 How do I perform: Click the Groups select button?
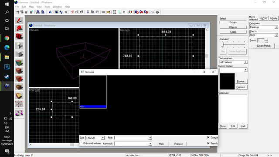pyautogui.click(x=233, y=22)
